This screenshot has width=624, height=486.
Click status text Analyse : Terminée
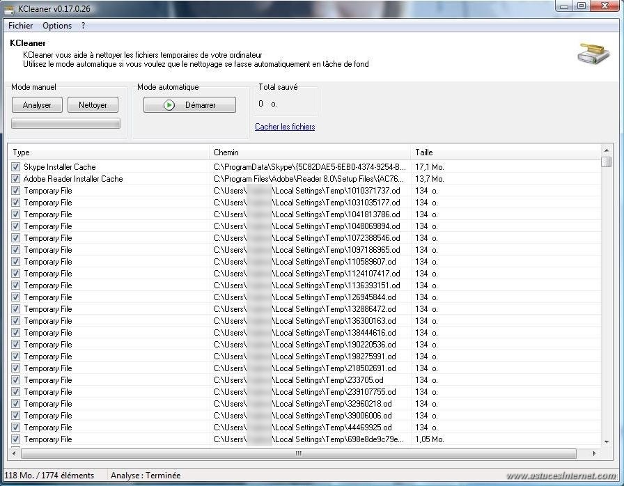click(x=146, y=476)
